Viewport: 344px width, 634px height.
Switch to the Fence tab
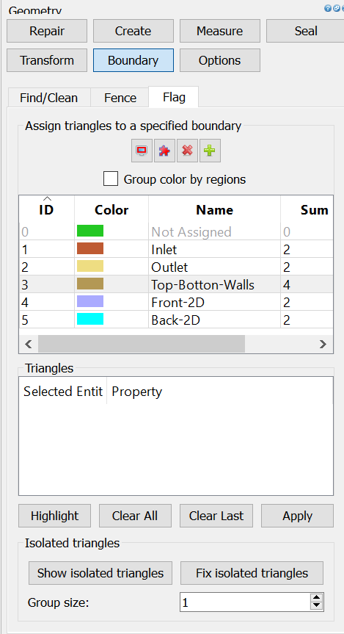(x=120, y=98)
